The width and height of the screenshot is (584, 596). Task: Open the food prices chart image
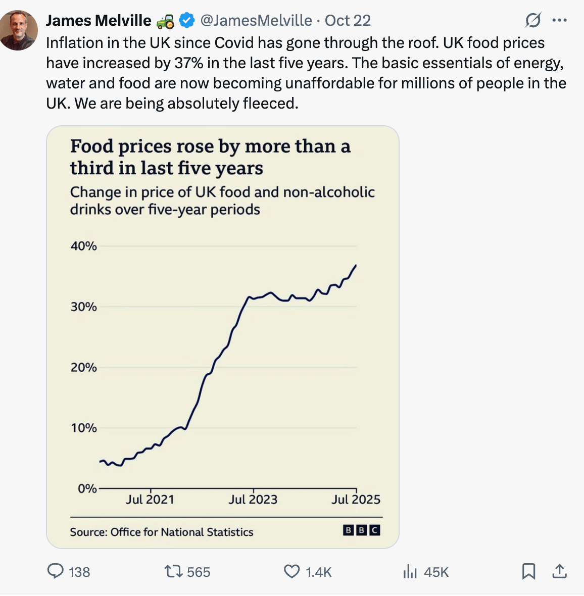222,354
